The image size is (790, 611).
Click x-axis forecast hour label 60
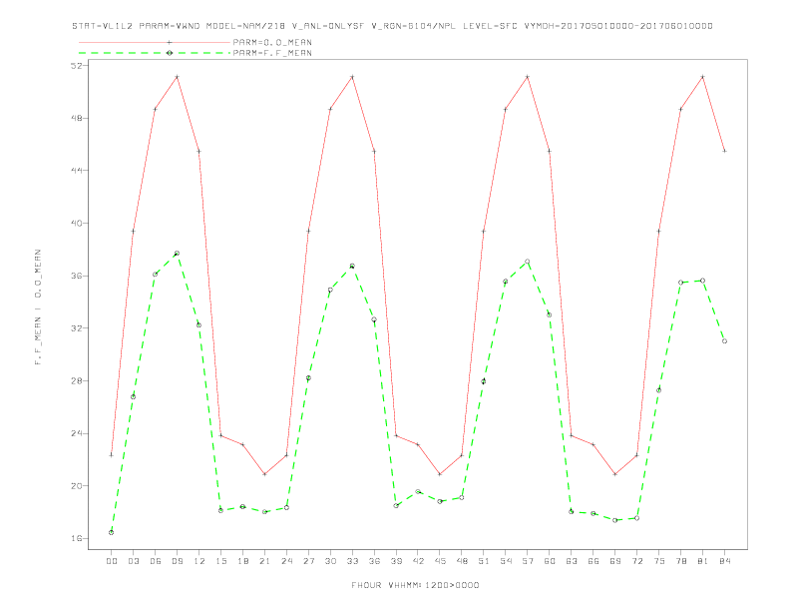pos(550,561)
